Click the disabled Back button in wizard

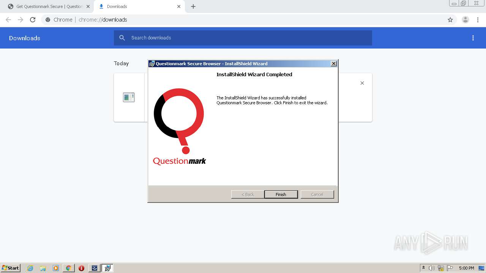(248, 195)
